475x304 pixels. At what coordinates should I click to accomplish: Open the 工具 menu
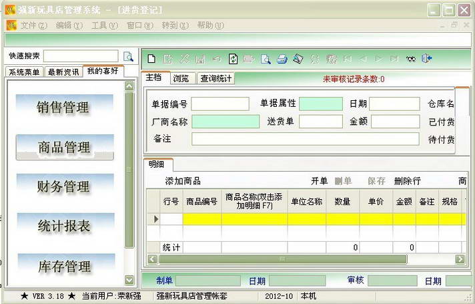point(105,25)
